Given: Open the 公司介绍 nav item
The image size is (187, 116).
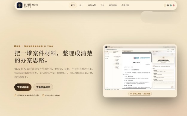Looking at the screenshot, I should [125, 5].
